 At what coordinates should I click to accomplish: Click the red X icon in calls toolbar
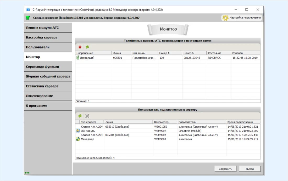[x=80, y=47]
